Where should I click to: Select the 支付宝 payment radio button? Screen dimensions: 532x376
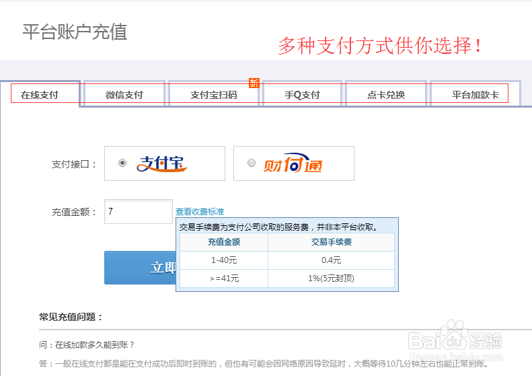(x=122, y=163)
